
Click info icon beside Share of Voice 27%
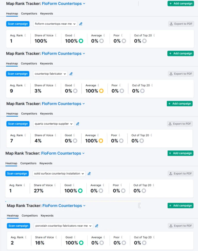(55, 185)
